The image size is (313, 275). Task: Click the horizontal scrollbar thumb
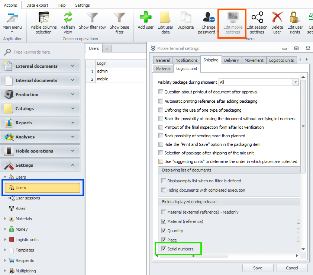(x=194, y=256)
